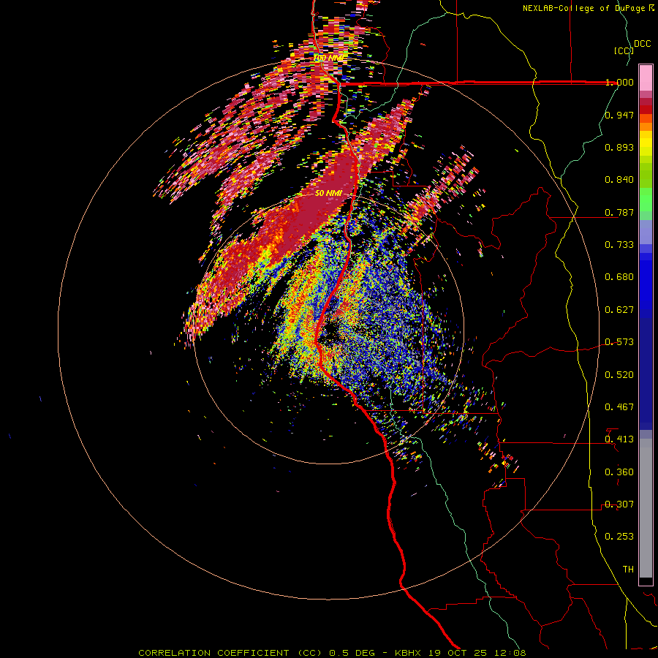Click the 0.840 legend value
Viewport: 658px width, 658px height.
coord(619,180)
